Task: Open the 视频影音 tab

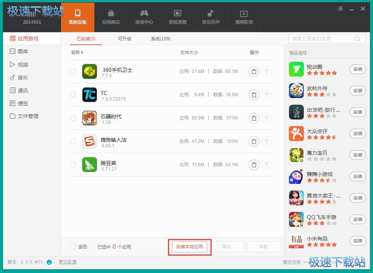Action: (244, 17)
